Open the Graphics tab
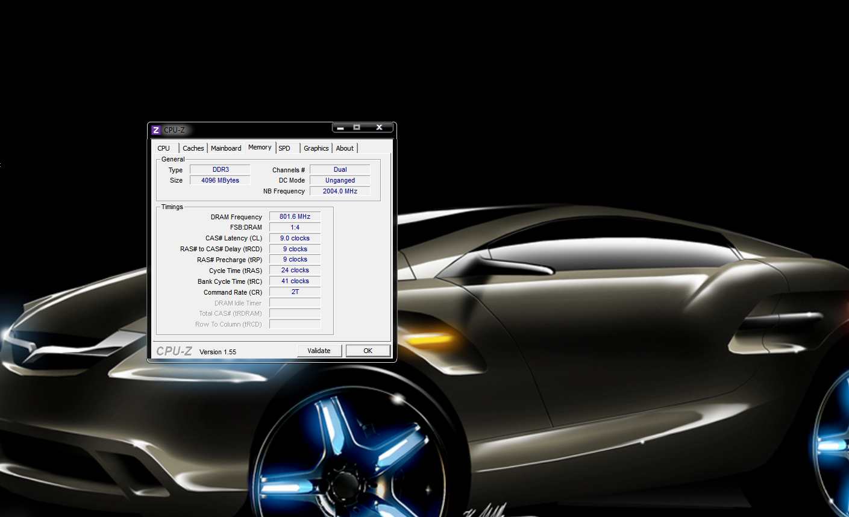Screen dimensions: 849x517 click(x=316, y=148)
